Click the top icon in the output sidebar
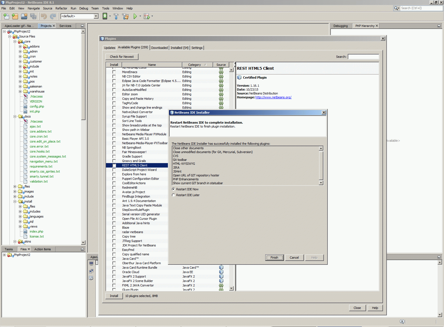The width and height of the screenshot is (444, 327). click(91, 263)
